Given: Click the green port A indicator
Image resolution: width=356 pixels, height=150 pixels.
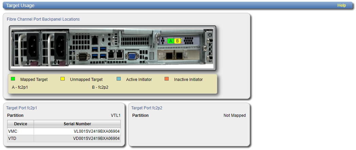Looking at the screenshot, I should [171, 41].
